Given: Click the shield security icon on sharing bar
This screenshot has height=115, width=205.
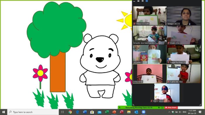Looking at the screenshot, I should pos(159,108).
